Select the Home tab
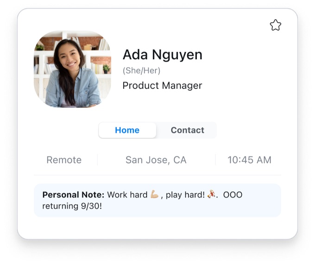Screen dimensions: 315x265 click(127, 130)
